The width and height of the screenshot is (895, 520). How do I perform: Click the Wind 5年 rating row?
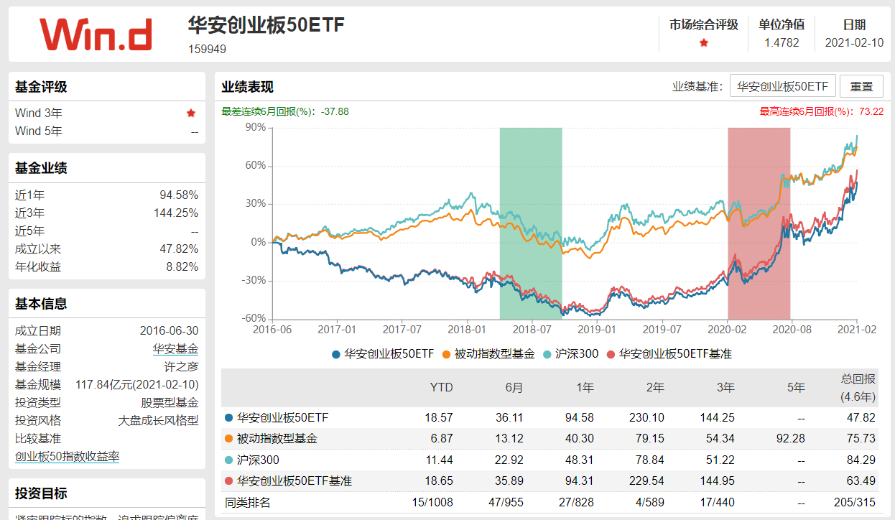pyautogui.click(x=106, y=131)
